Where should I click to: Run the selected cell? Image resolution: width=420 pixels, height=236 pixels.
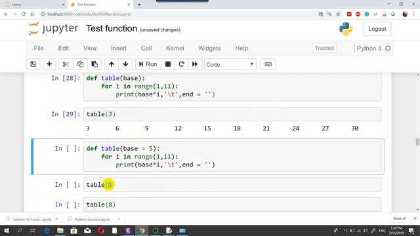click(x=148, y=64)
